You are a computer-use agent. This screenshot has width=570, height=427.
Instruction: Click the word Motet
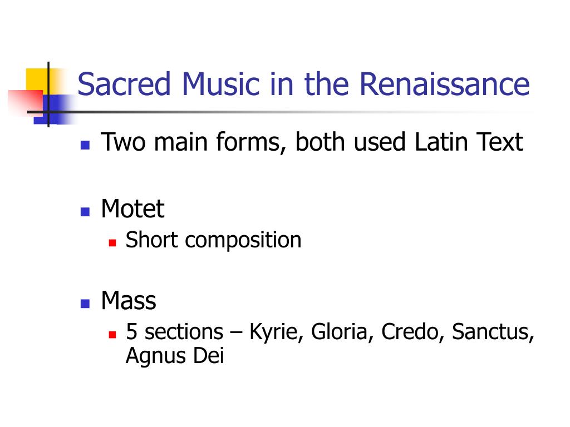(132, 209)
